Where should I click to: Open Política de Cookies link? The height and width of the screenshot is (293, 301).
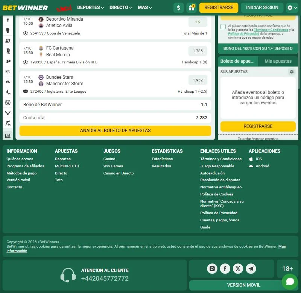(217, 194)
